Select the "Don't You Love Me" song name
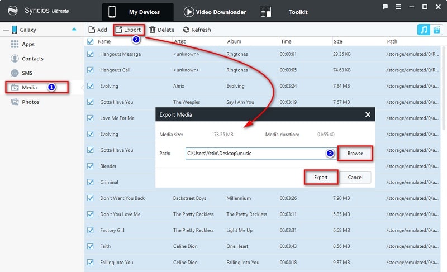The width and height of the screenshot is (447, 272). click(120, 214)
